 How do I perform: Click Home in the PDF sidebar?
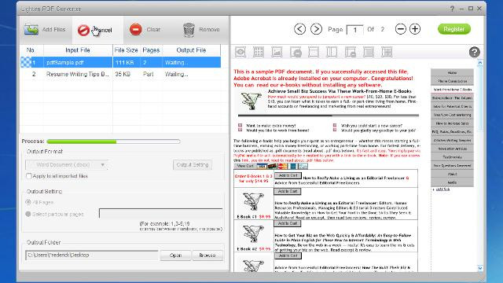(452, 72)
